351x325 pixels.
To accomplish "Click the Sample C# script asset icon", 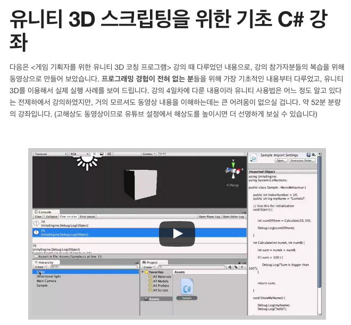I will pyautogui.click(x=187, y=287).
